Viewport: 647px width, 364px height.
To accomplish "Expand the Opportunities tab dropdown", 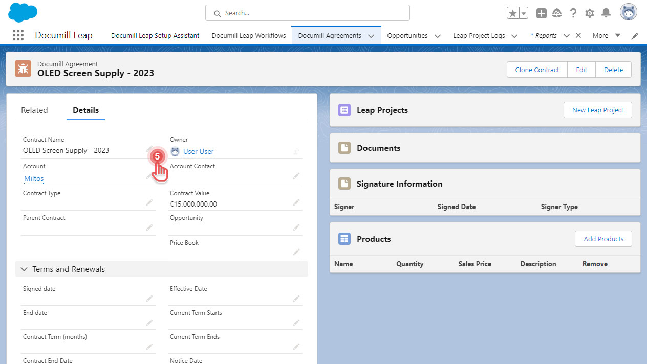I will click(x=438, y=36).
